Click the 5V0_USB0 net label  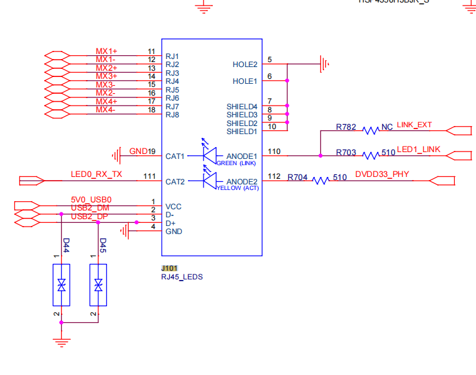91,200
